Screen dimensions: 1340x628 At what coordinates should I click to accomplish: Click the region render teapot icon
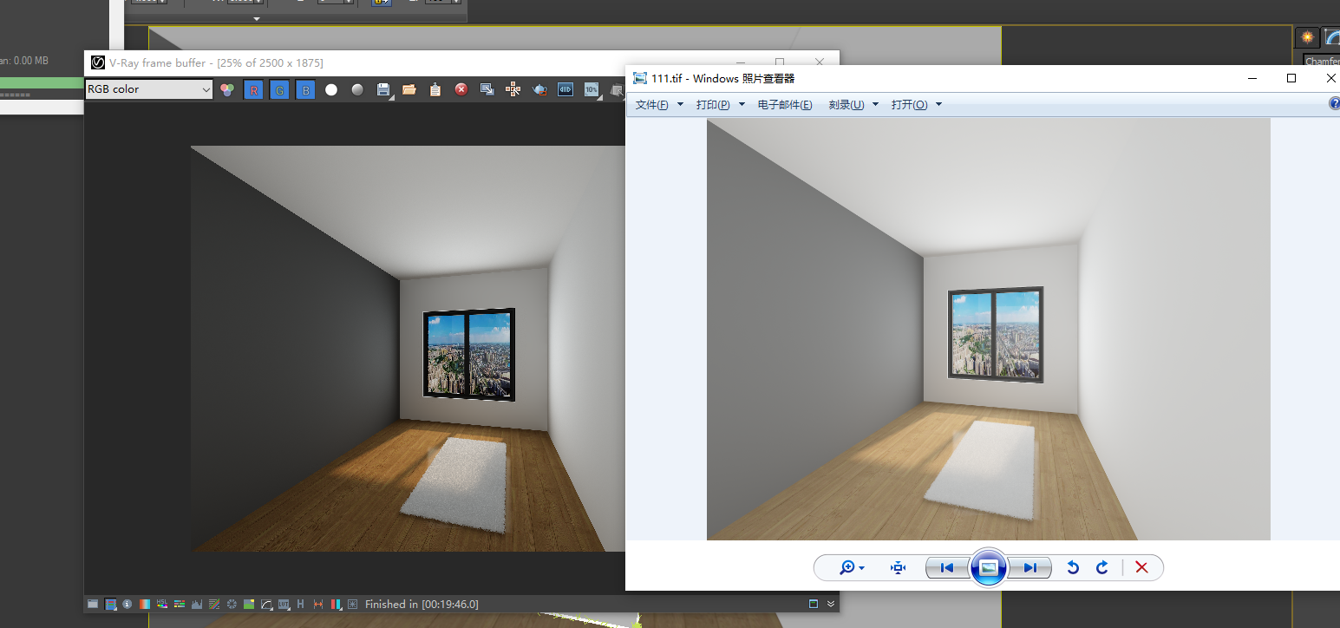click(539, 89)
